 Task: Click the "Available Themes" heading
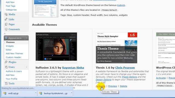coord(45,25)
